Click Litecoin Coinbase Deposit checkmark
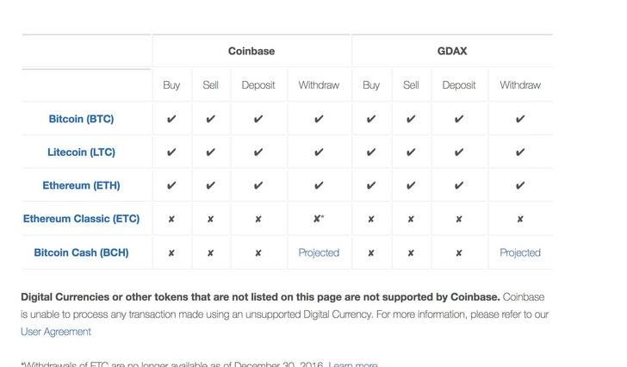 (x=258, y=152)
